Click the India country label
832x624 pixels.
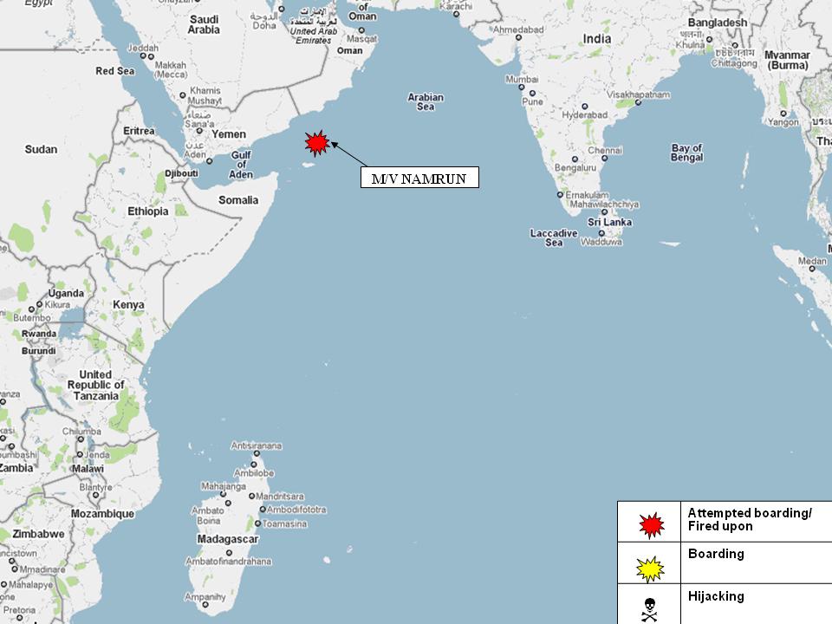click(x=597, y=39)
